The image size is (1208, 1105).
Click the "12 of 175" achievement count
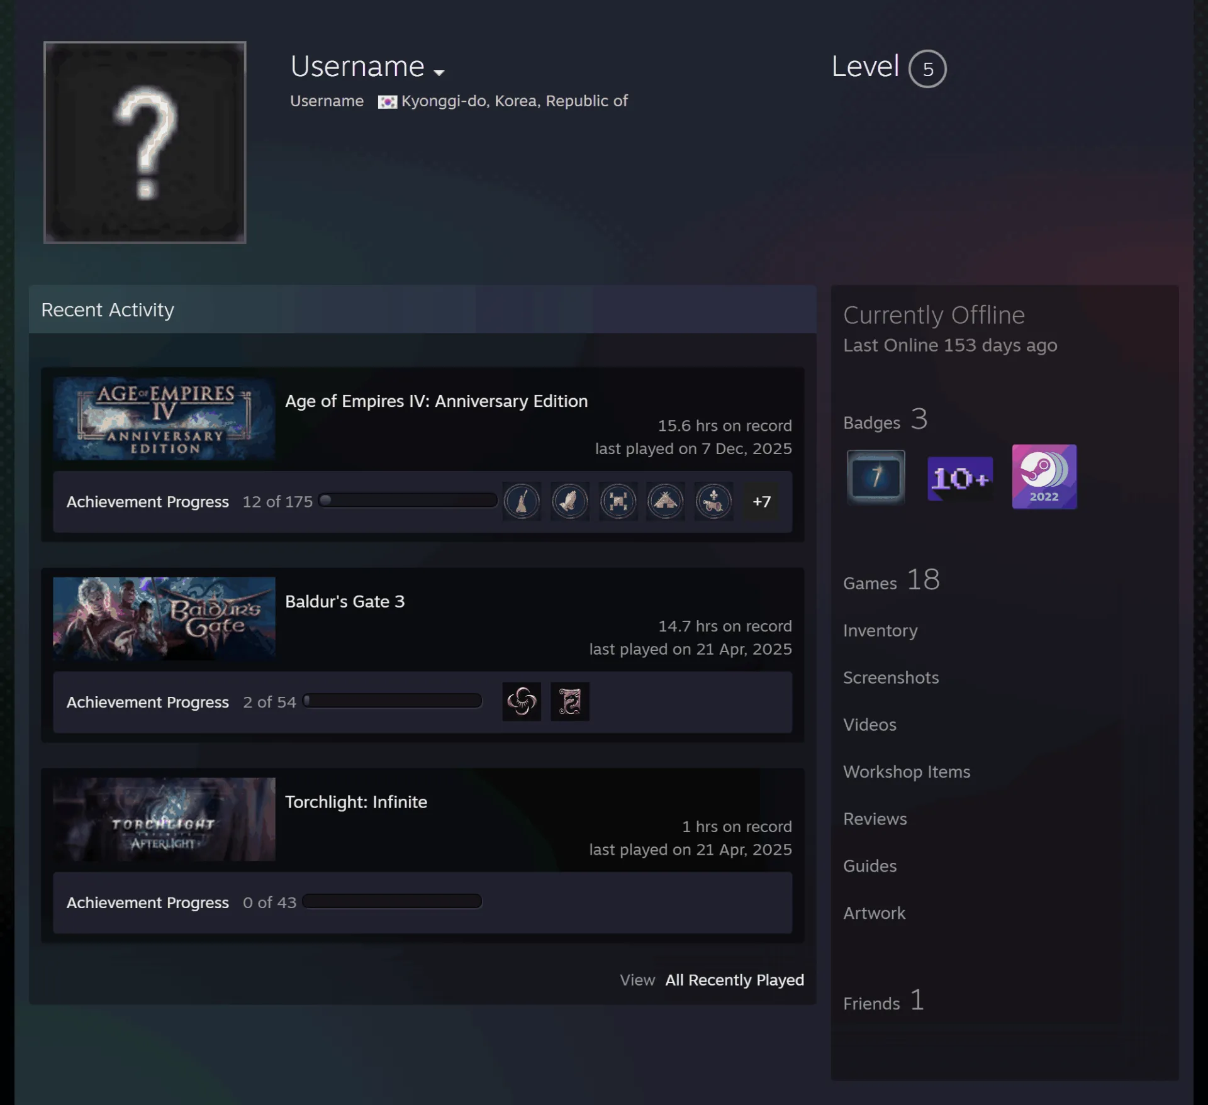[x=277, y=502]
